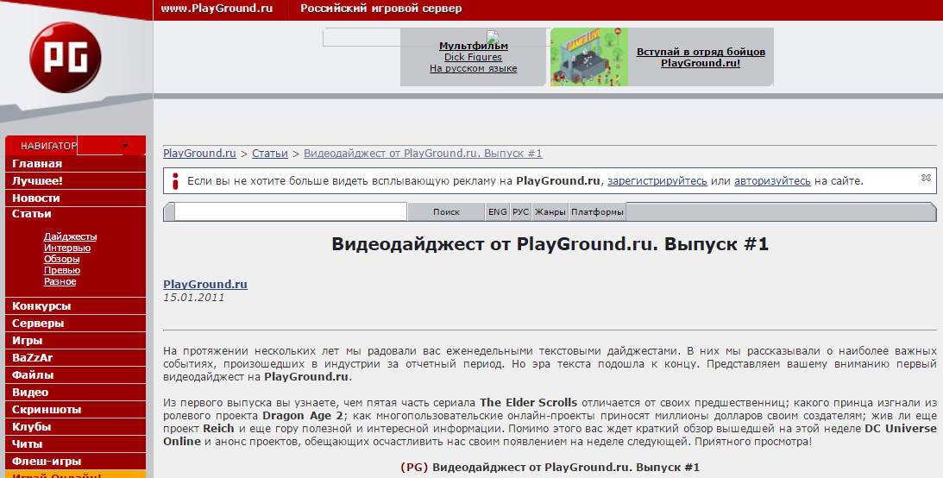Click the авторизуйтесь link

pyautogui.click(x=772, y=181)
